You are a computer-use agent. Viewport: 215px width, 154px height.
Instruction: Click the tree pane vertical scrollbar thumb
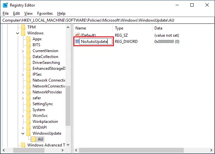pos(68,106)
